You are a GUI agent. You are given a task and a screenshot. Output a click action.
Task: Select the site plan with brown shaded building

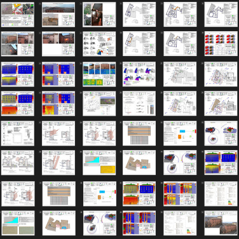tap(221, 104)
